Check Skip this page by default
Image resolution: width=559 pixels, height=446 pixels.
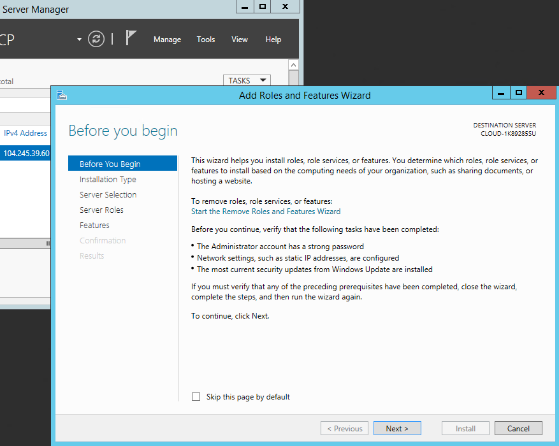(x=196, y=396)
